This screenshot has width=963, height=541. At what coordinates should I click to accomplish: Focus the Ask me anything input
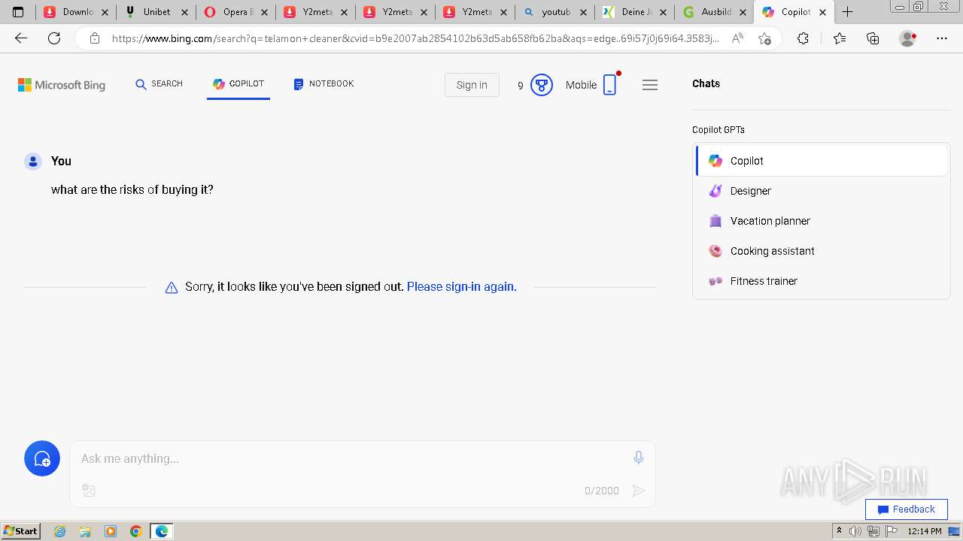coord(350,458)
